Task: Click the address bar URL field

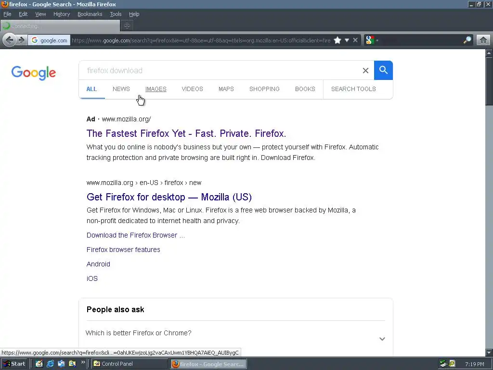Action: point(201,40)
